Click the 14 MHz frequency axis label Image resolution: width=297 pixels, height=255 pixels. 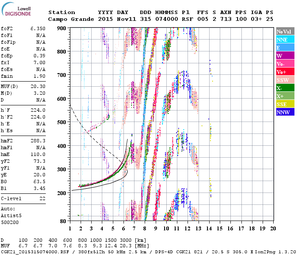point(209,229)
